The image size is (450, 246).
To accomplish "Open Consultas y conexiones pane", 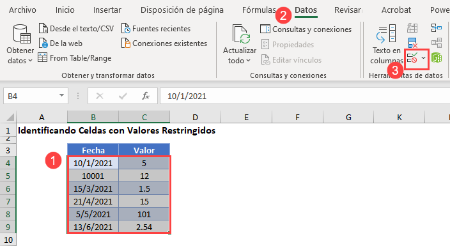I will click(306, 29).
